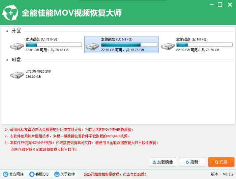Open the 超级详细数据恢复教程 tutorial link
Screen dimensions: 236x179
pyautogui.click(x=116, y=174)
